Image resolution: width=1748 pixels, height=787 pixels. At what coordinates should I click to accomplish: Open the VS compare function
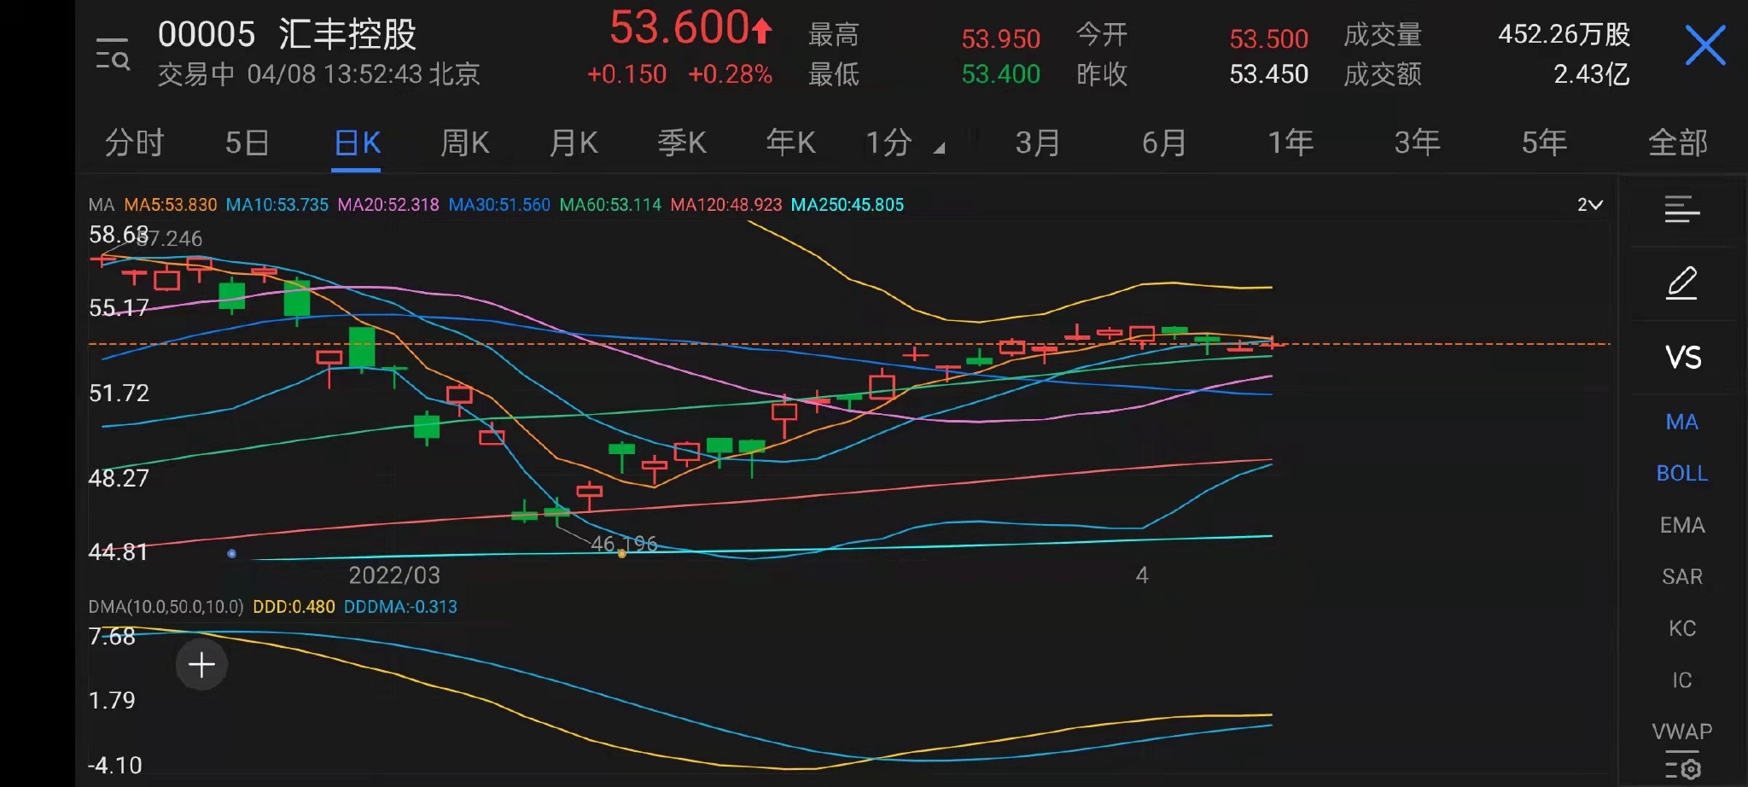[x=1683, y=358]
